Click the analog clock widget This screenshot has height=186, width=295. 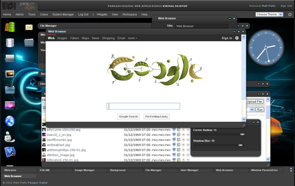tap(266, 48)
